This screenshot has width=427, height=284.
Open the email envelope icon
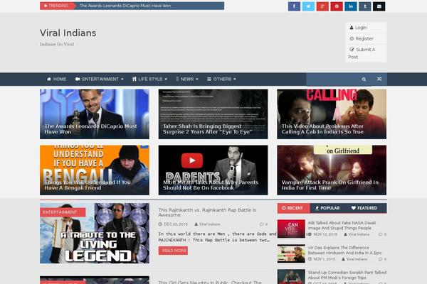(x=379, y=6)
